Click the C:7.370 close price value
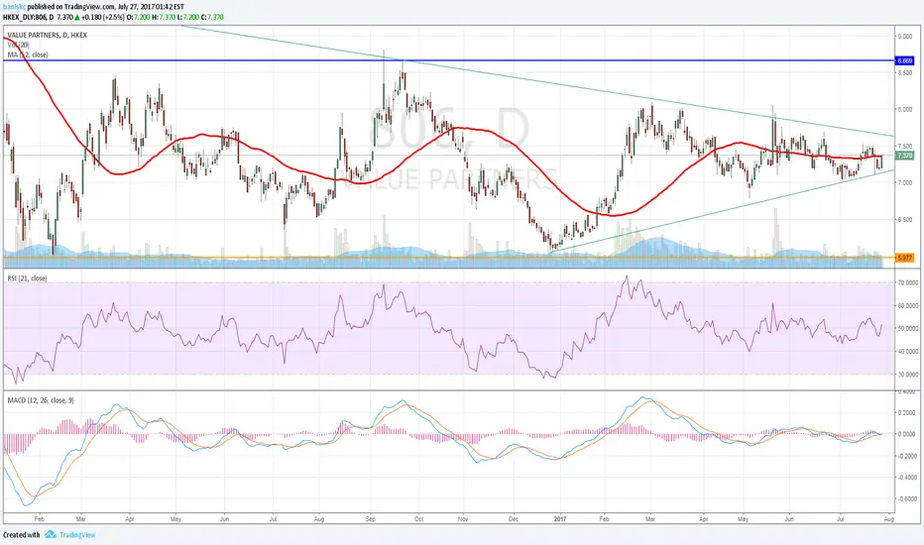 [x=212, y=17]
